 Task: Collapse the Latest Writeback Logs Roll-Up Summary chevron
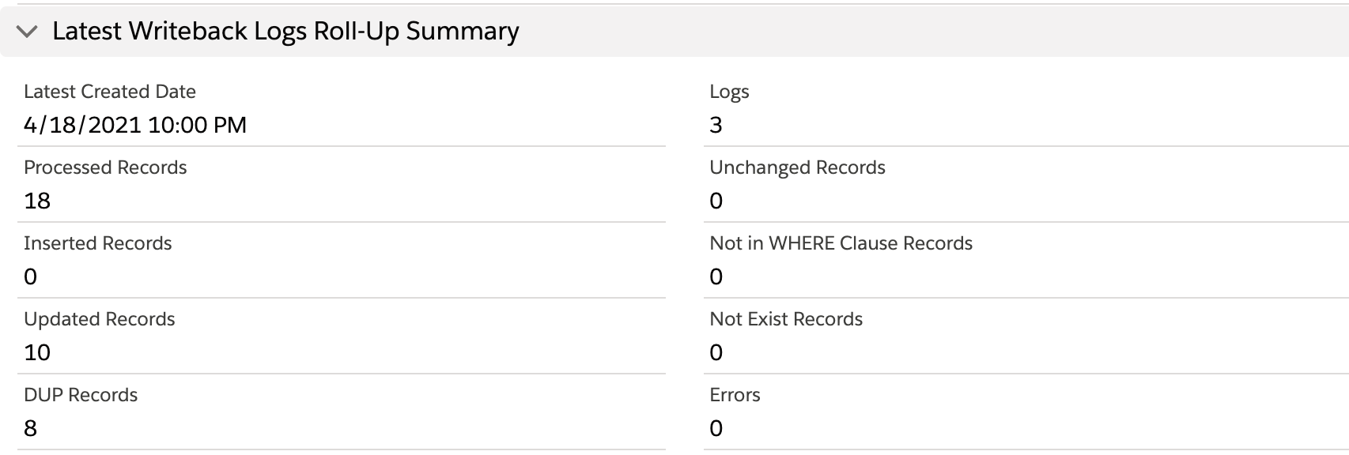click(28, 32)
